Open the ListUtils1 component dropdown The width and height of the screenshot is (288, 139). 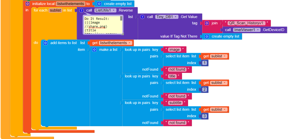(105, 10)
